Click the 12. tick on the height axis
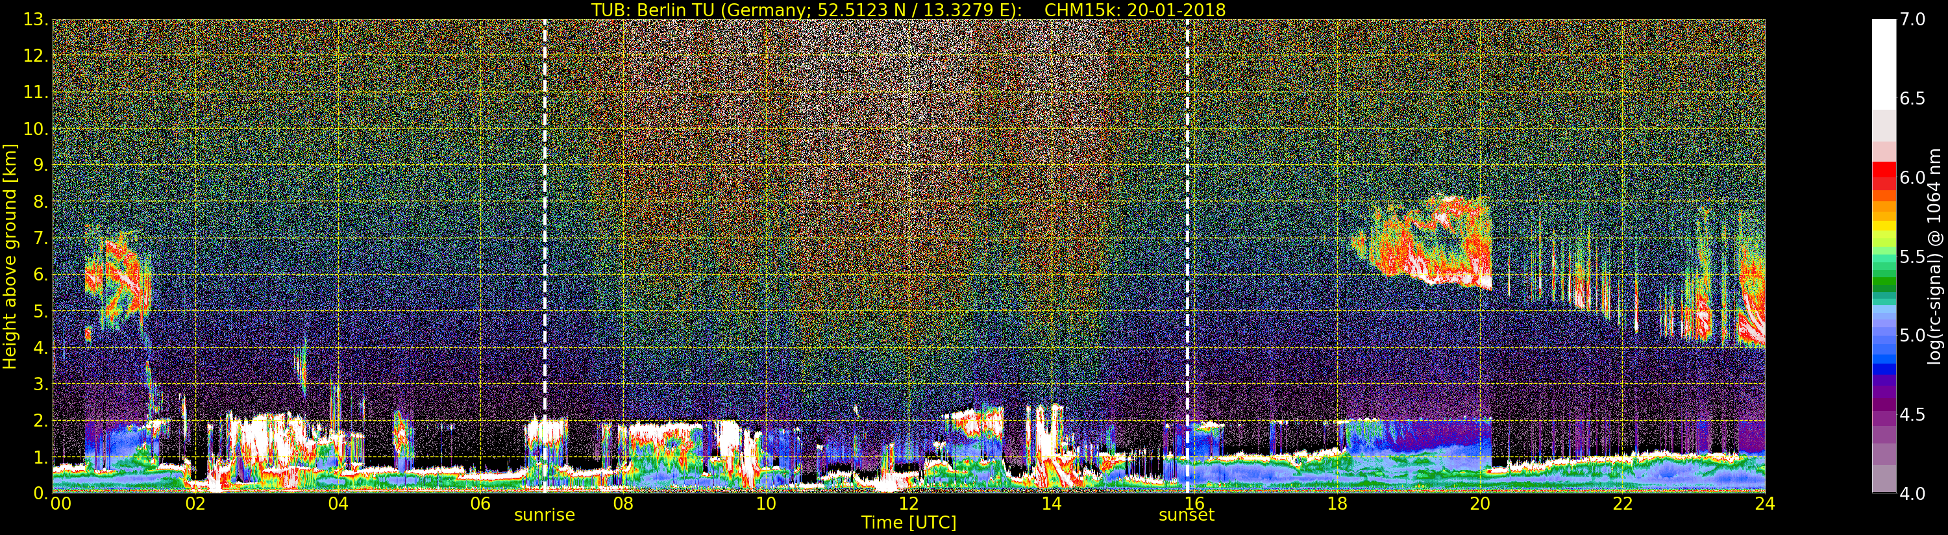This screenshot has width=1948, height=535. click(36, 56)
